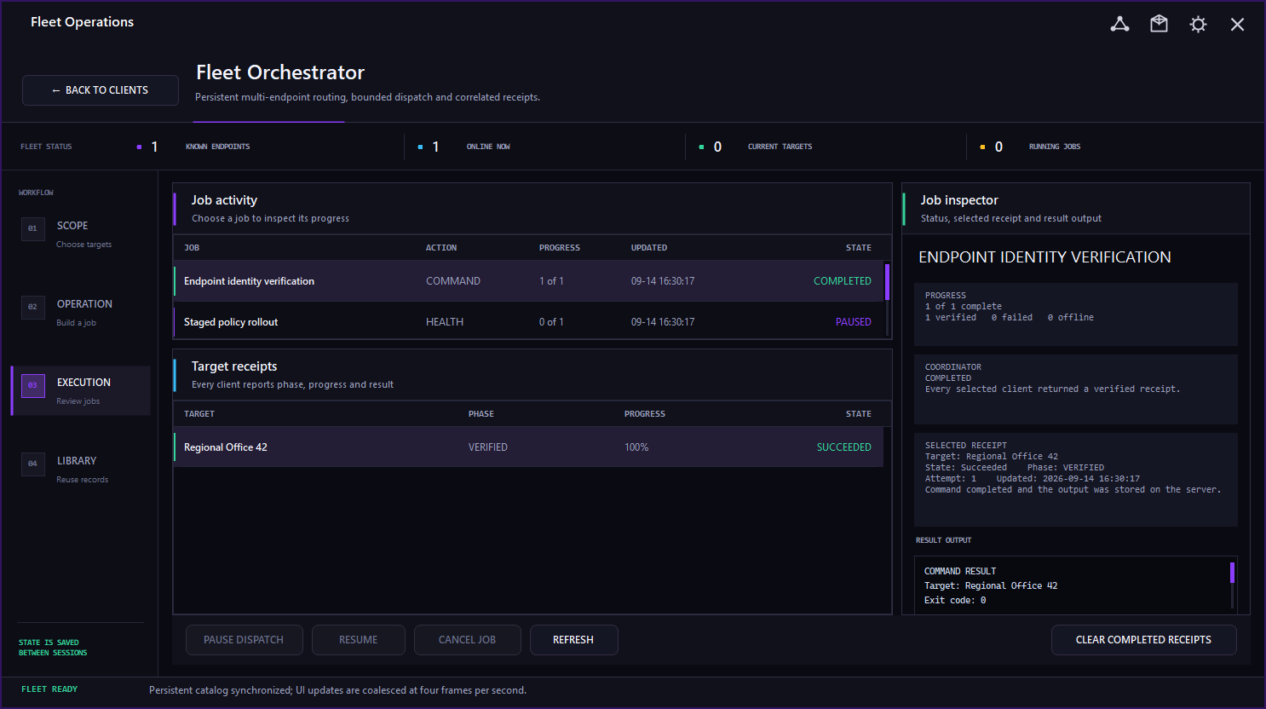Click the 03 step number badge
This screenshot has width=1266, height=709.
32,385
